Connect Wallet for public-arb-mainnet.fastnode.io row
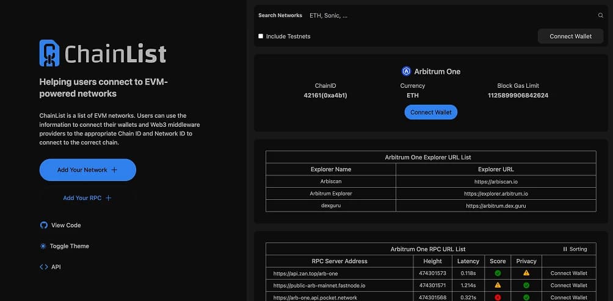The width and height of the screenshot is (613, 301). click(569, 285)
